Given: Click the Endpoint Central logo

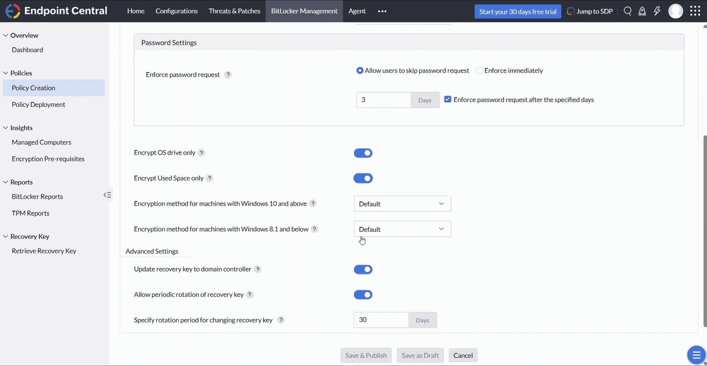Looking at the screenshot, I should (56, 11).
